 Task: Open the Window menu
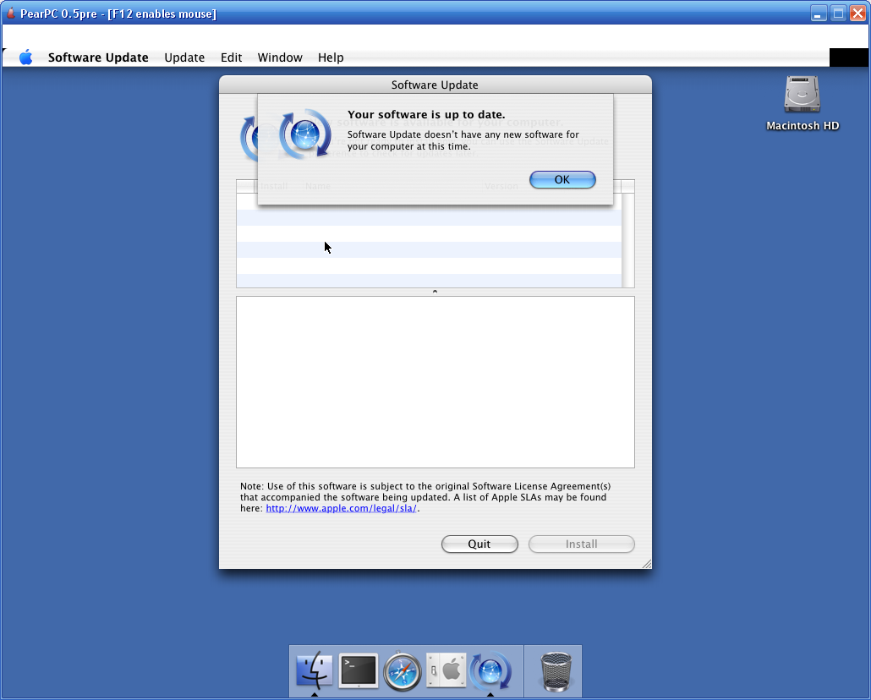[280, 57]
